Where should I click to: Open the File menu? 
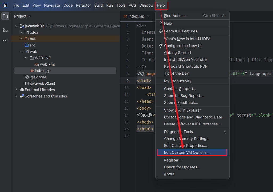[x=16, y=5]
